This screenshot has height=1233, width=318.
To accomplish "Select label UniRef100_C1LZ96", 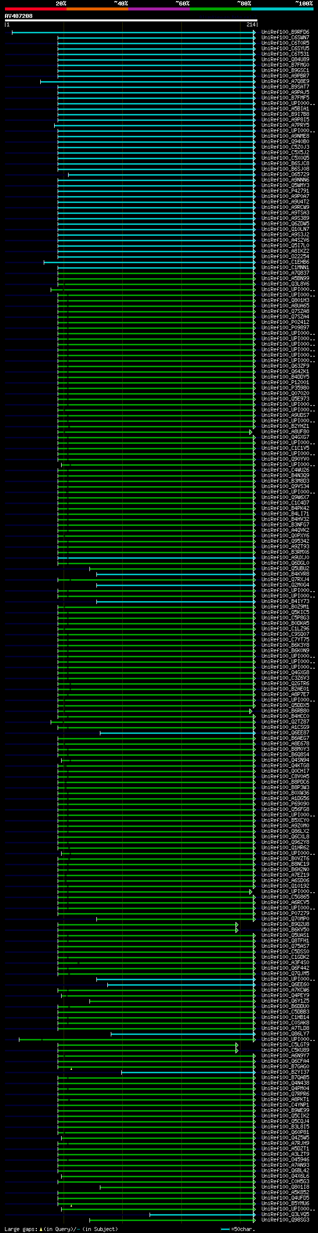I will pos(285,629).
